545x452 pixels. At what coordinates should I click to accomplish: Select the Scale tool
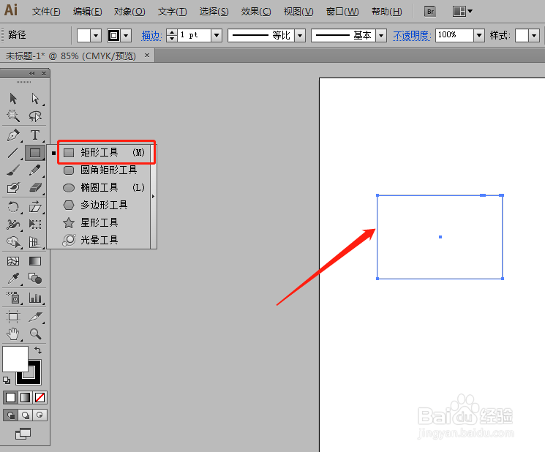coord(35,207)
